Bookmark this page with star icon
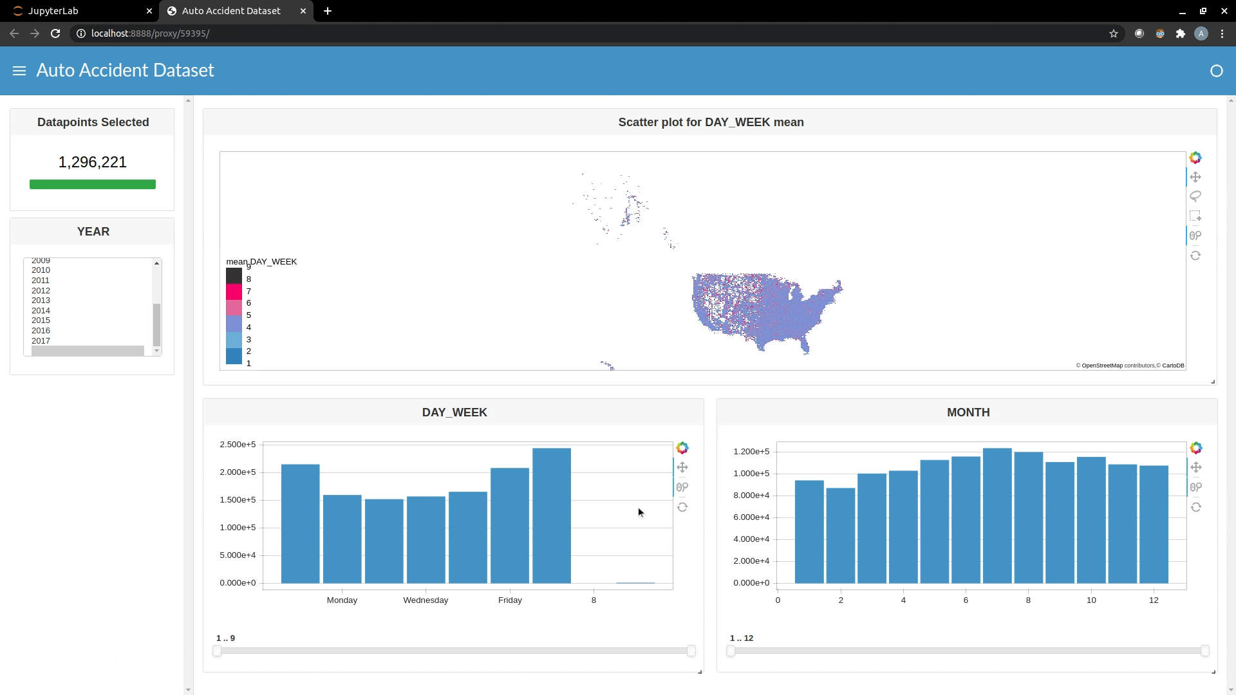Viewport: 1236px width, 695px height. click(x=1114, y=33)
